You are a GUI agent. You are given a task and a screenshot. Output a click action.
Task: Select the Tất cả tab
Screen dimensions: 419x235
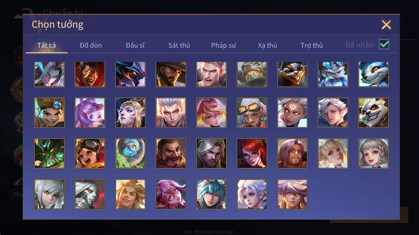click(47, 45)
